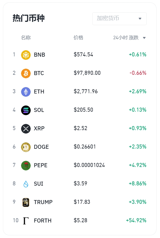Click the 热门币种 heading
160x238 pixels.
pyautogui.click(x=29, y=18)
